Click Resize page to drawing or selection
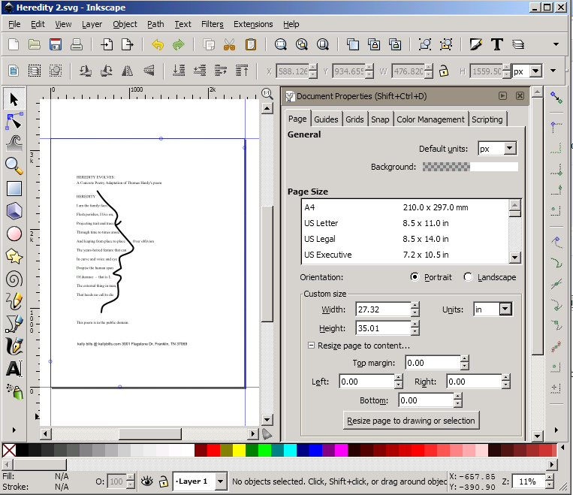Screen dimensions: 573x495 [411, 421]
